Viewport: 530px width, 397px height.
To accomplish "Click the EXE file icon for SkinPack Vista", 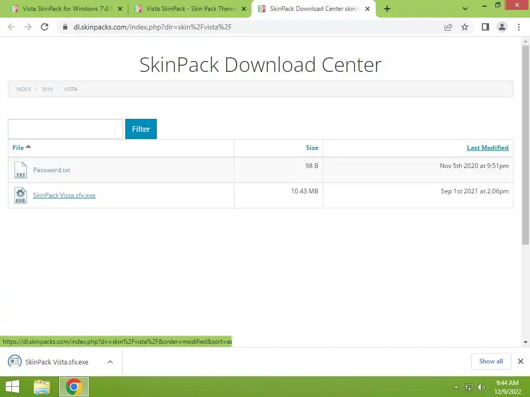I will (x=21, y=195).
